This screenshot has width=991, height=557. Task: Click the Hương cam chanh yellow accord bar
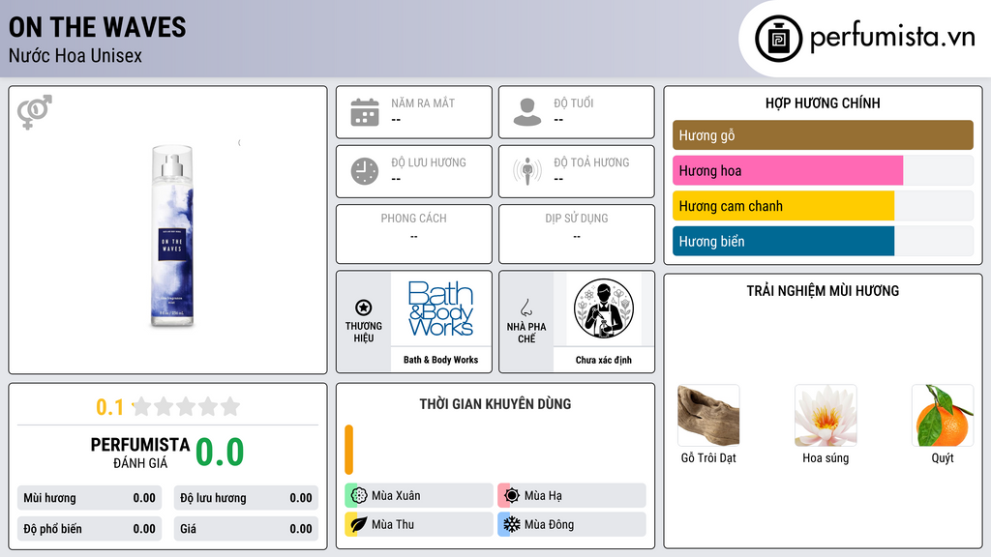point(784,206)
